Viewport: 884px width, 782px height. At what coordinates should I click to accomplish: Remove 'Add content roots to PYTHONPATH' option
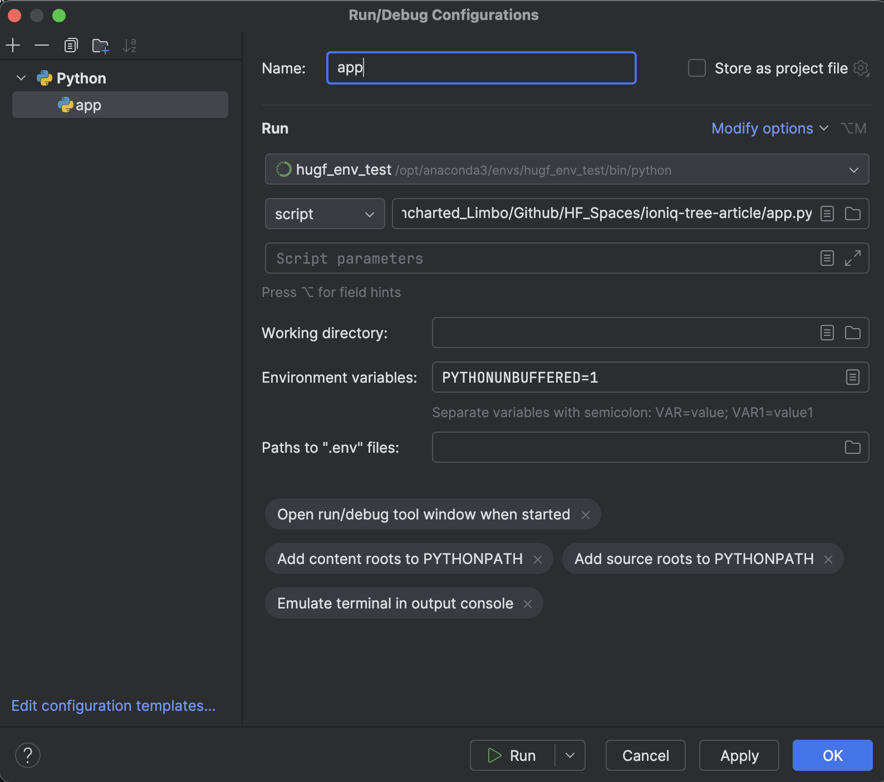coord(538,560)
